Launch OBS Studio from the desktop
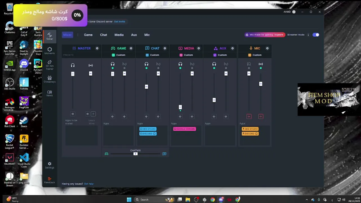The height and width of the screenshot is (203, 361). click(10, 84)
